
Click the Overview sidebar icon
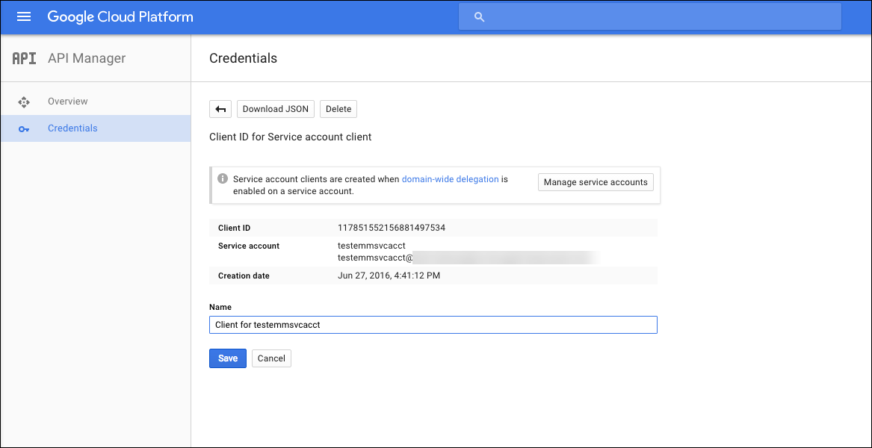tap(24, 102)
